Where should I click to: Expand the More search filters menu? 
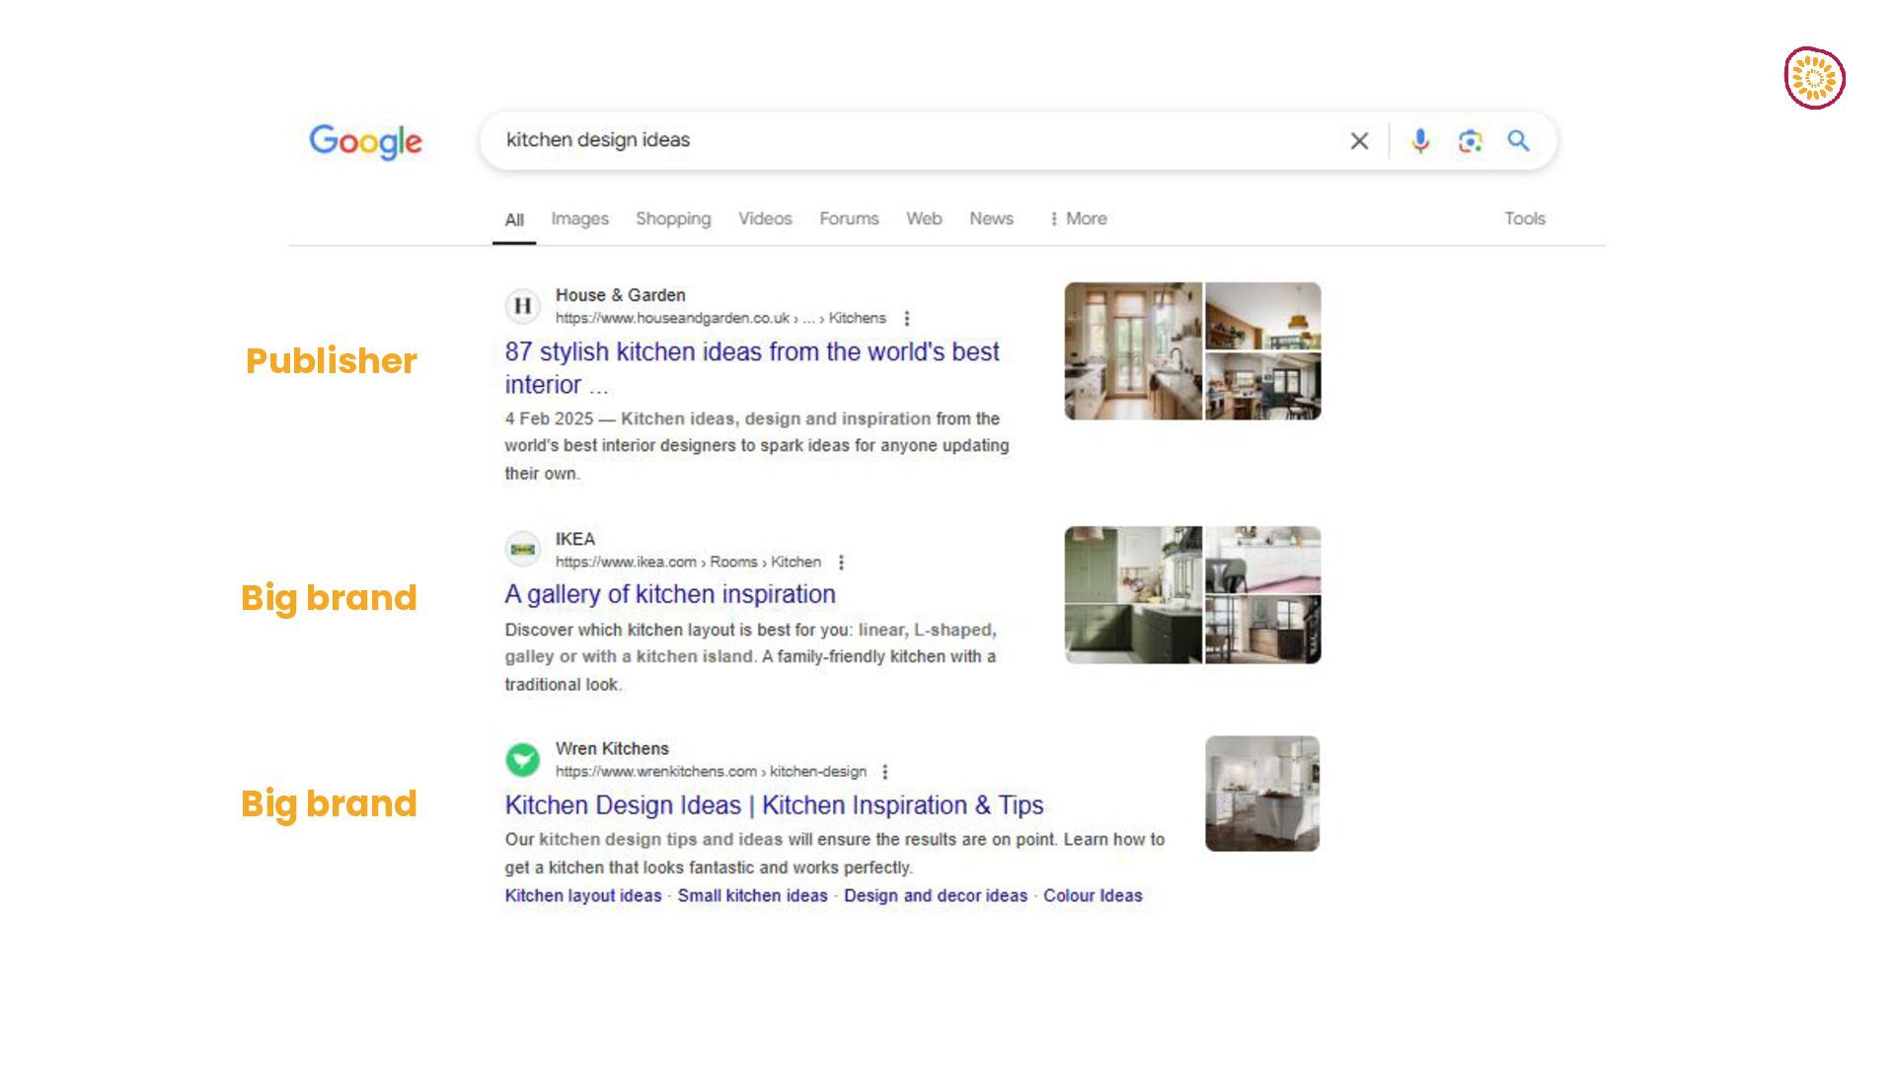[1079, 219]
